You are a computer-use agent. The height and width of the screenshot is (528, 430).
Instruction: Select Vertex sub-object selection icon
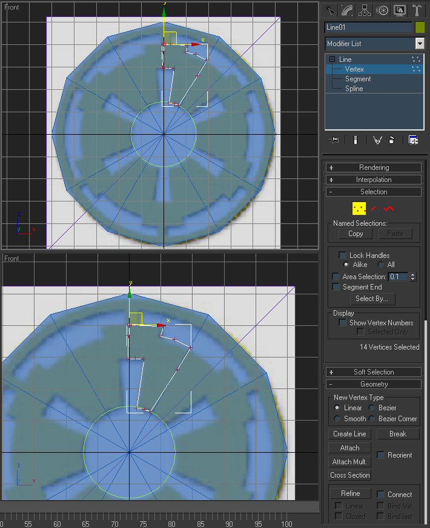pyautogui.click(x=359, y=208)
